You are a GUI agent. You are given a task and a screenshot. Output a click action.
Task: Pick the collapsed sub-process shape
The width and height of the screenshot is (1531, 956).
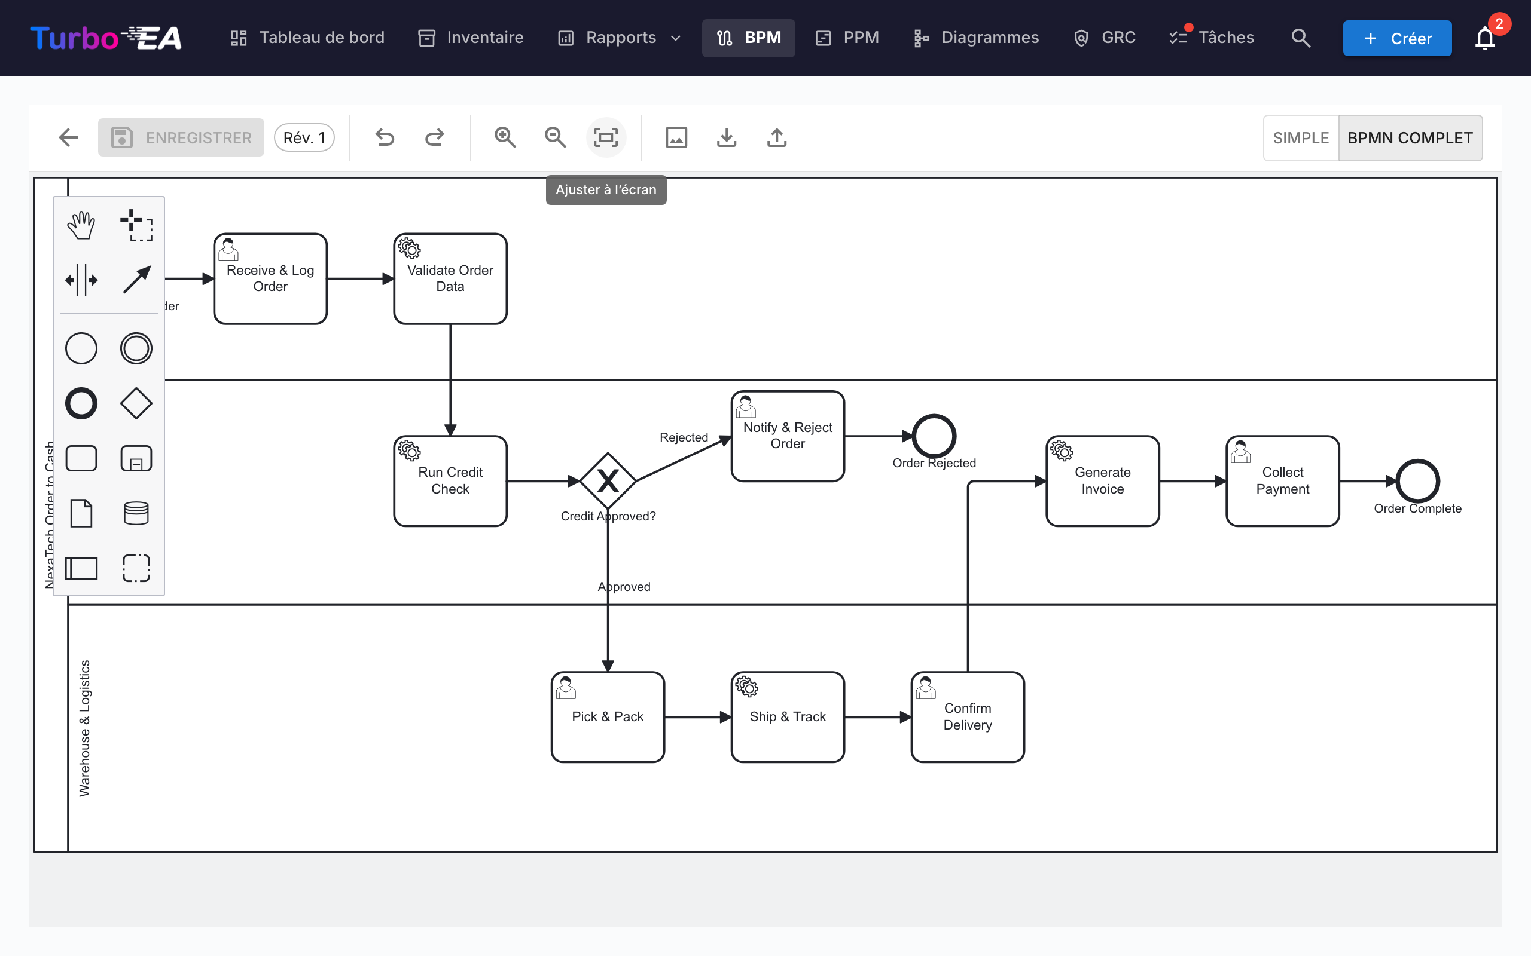tap(136, 458)
